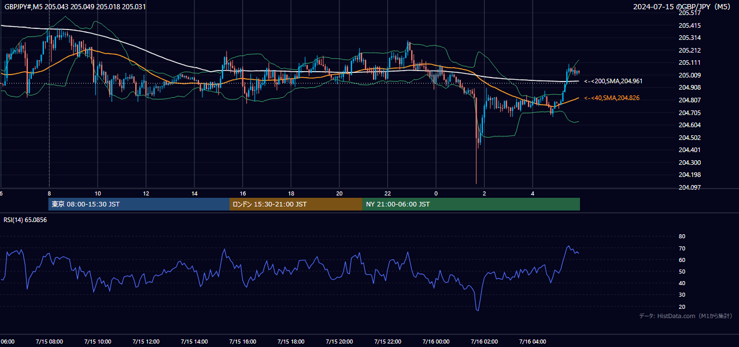Click RSI level 30 on the scale
Viewport: 739px width, 347px height.
tap(682, 295)
